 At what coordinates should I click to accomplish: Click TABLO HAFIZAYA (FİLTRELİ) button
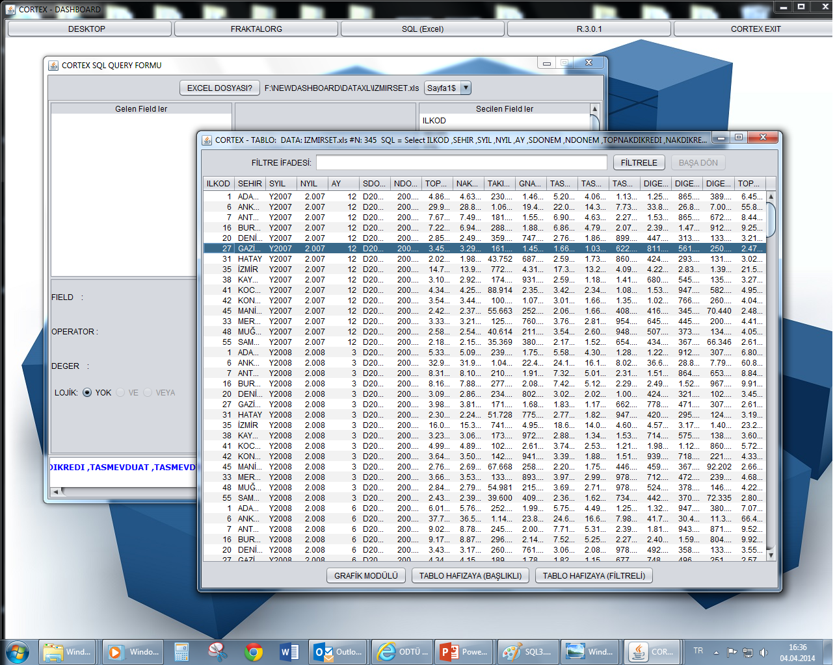[594, 575]
